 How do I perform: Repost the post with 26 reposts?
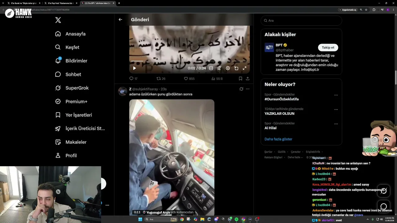[x=161, y=79]
